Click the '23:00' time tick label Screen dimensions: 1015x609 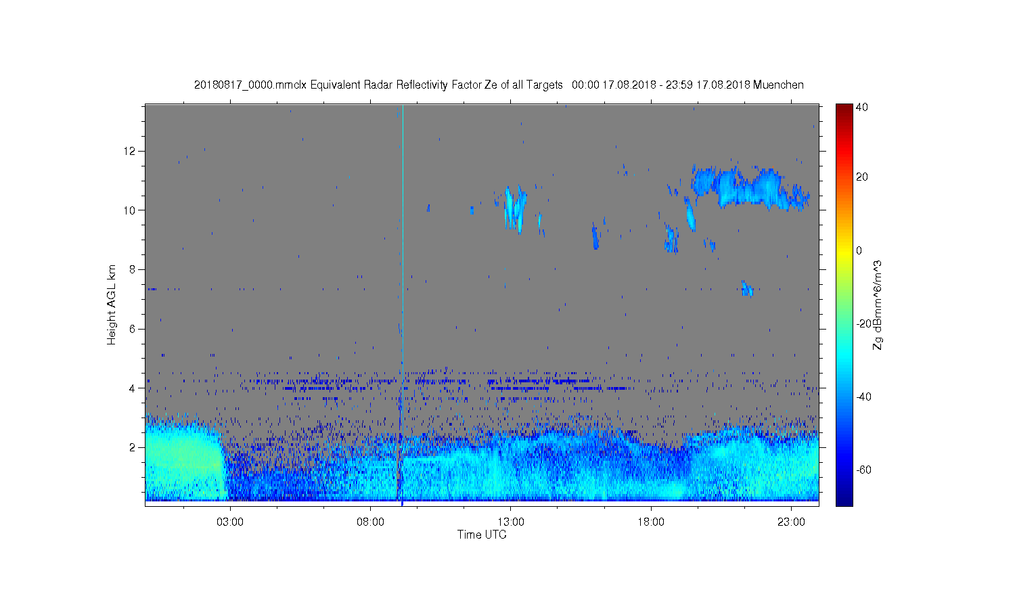coord(792,522)
